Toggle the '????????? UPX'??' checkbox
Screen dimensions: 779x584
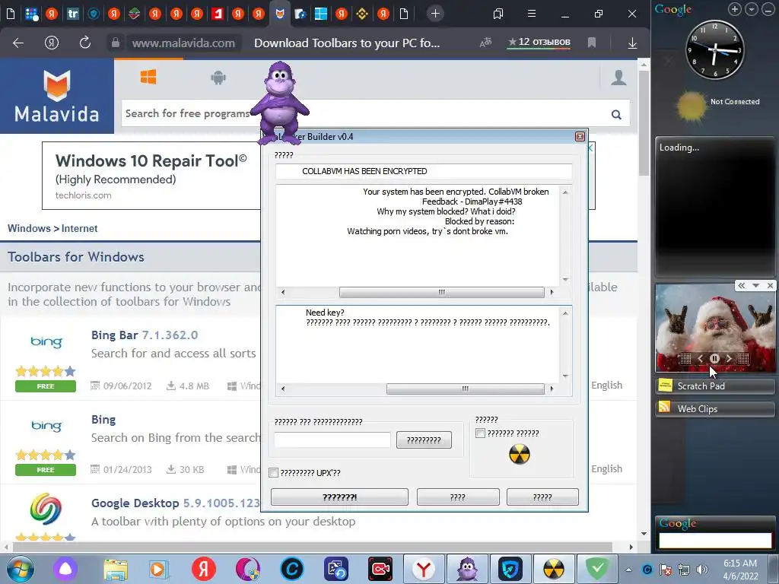[273, 473]
